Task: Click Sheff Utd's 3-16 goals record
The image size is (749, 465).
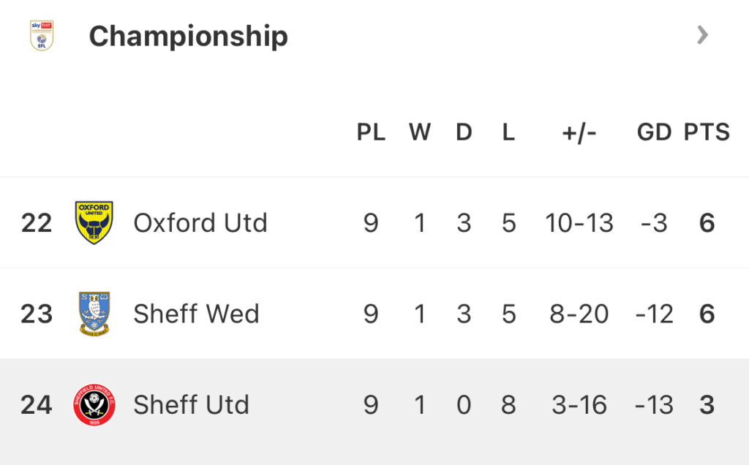Action: coord(579,405)
